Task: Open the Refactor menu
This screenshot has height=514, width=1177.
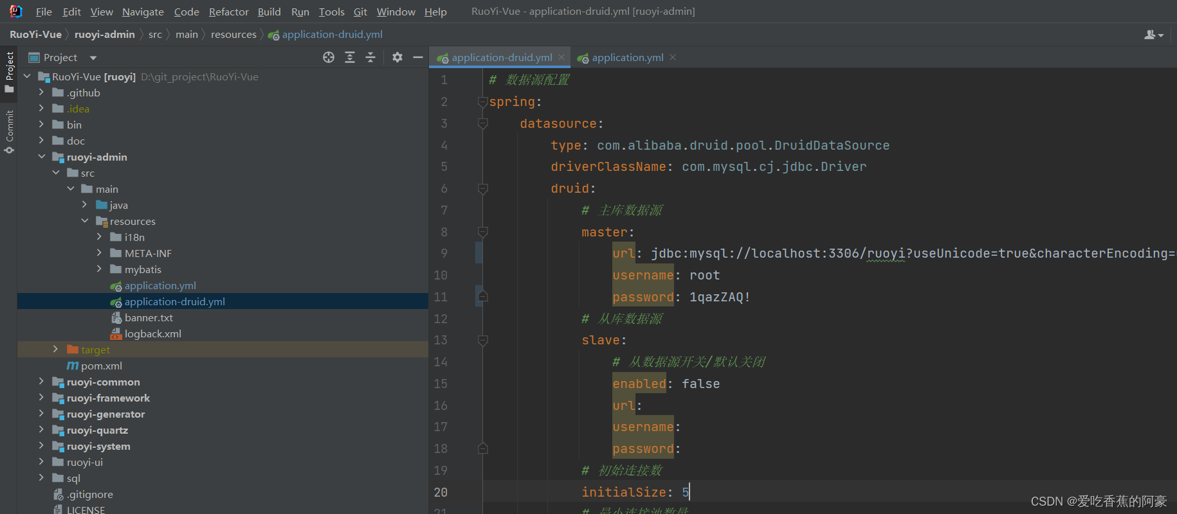Action: [228, 12]
